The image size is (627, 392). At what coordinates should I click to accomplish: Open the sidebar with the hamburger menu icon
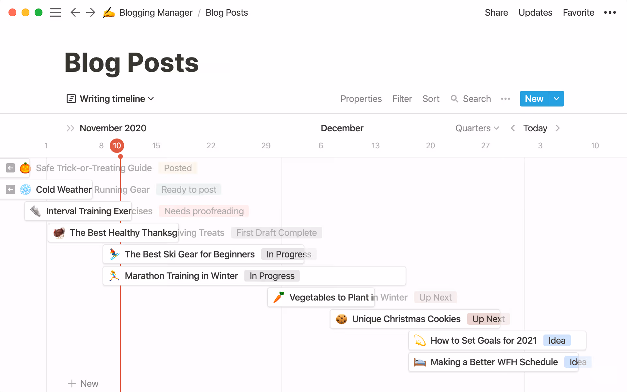click(56, 12)
